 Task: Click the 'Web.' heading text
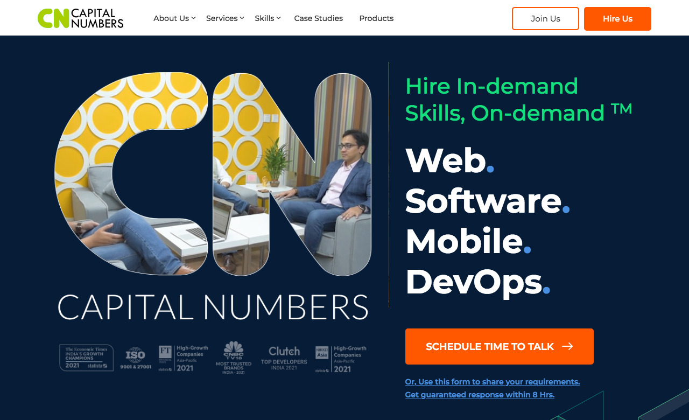click(450, 160)
